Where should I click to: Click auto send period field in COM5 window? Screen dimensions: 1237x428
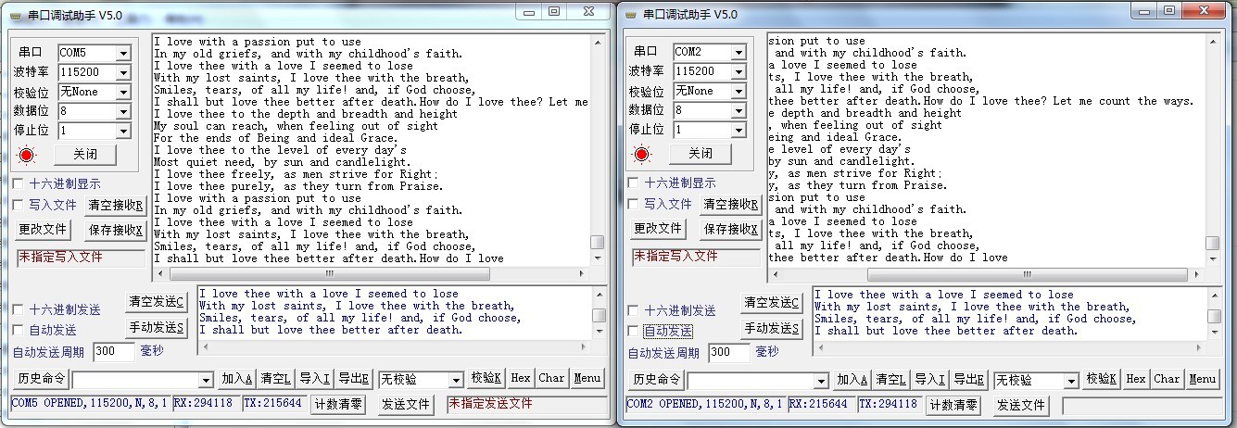pyautogui.click(x=114, y=352)
